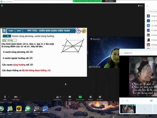
Task: Click the encryption shield icon
Action: pyautogui.click(x=2, y=6)
